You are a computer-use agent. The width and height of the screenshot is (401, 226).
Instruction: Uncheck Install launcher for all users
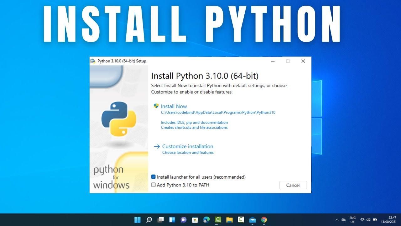click(153, 177)
